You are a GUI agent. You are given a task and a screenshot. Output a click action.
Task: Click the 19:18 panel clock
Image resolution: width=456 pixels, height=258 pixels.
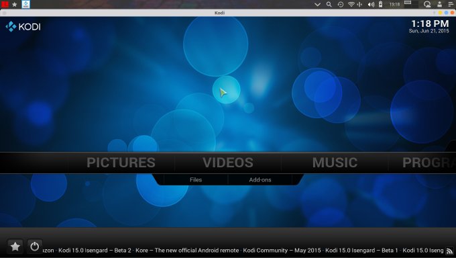click(x=394, y=5)
